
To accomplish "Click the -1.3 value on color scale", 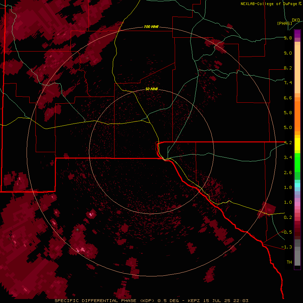I will tap(287, 247).
